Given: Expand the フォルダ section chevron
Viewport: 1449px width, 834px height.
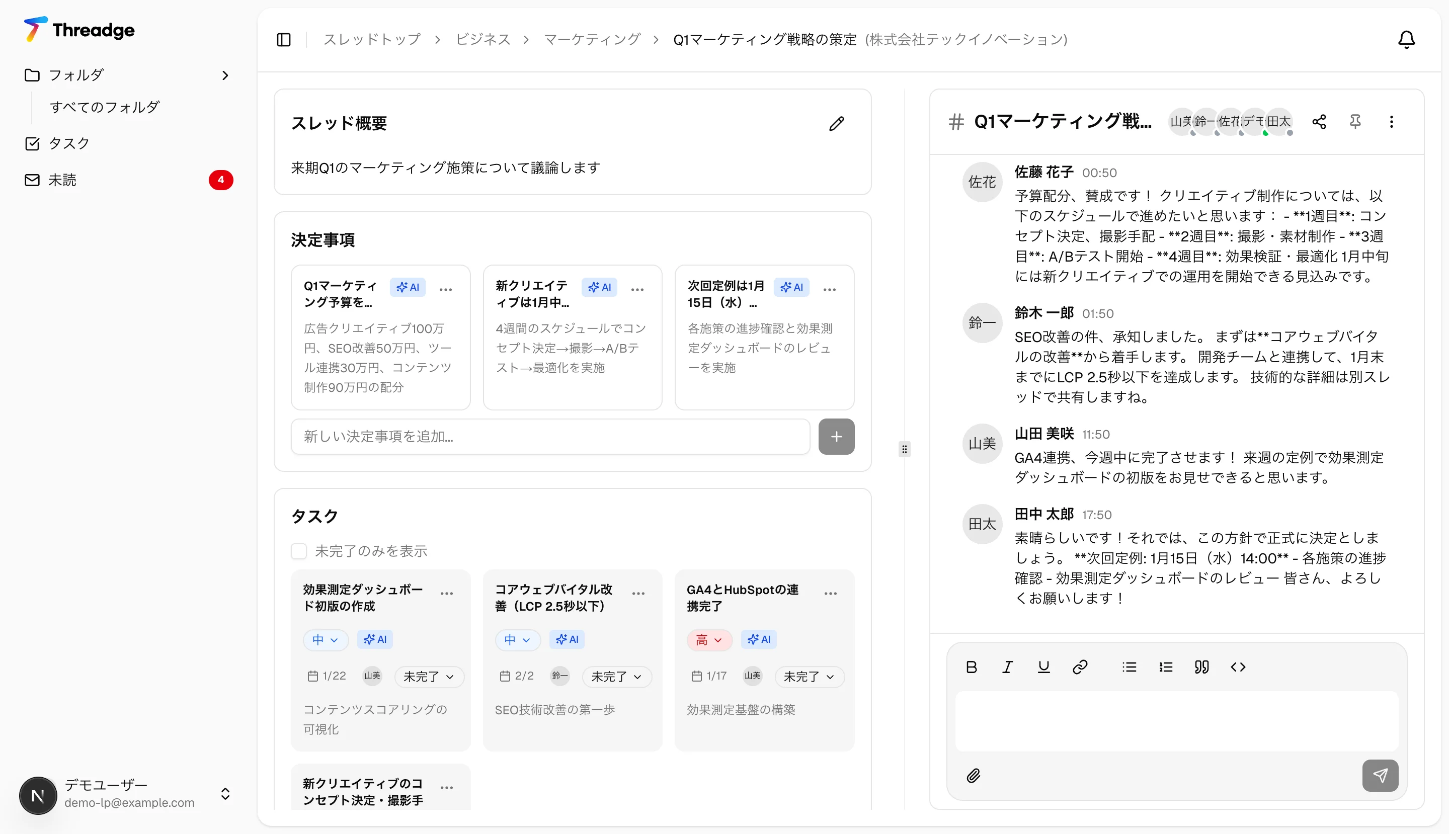Looking at the screenshot, I should coord(224,75).
